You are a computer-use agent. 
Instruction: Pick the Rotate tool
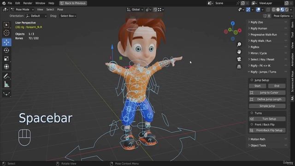coord(6,50)
